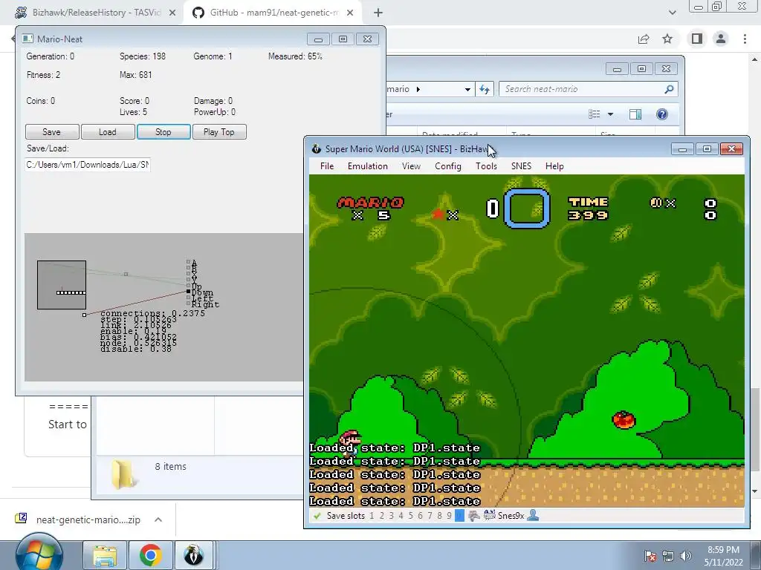Open Explorer help with question mark icon
Screen dimensions: 761x570
click(x=661, y=114)
